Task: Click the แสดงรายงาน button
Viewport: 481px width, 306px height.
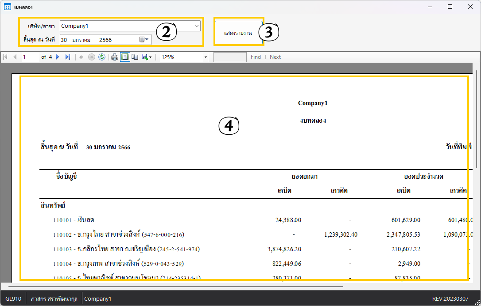Action: pyautogui.click(x=238, y=33)
